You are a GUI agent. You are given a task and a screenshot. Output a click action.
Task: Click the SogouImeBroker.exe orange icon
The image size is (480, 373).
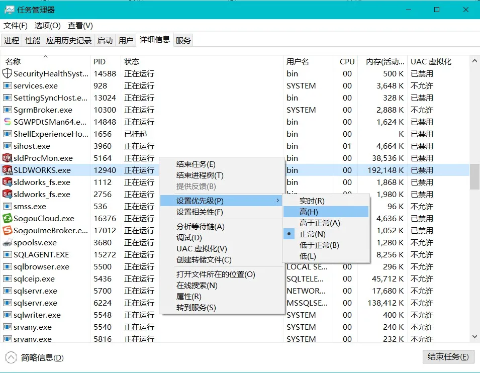coord(7,230)
